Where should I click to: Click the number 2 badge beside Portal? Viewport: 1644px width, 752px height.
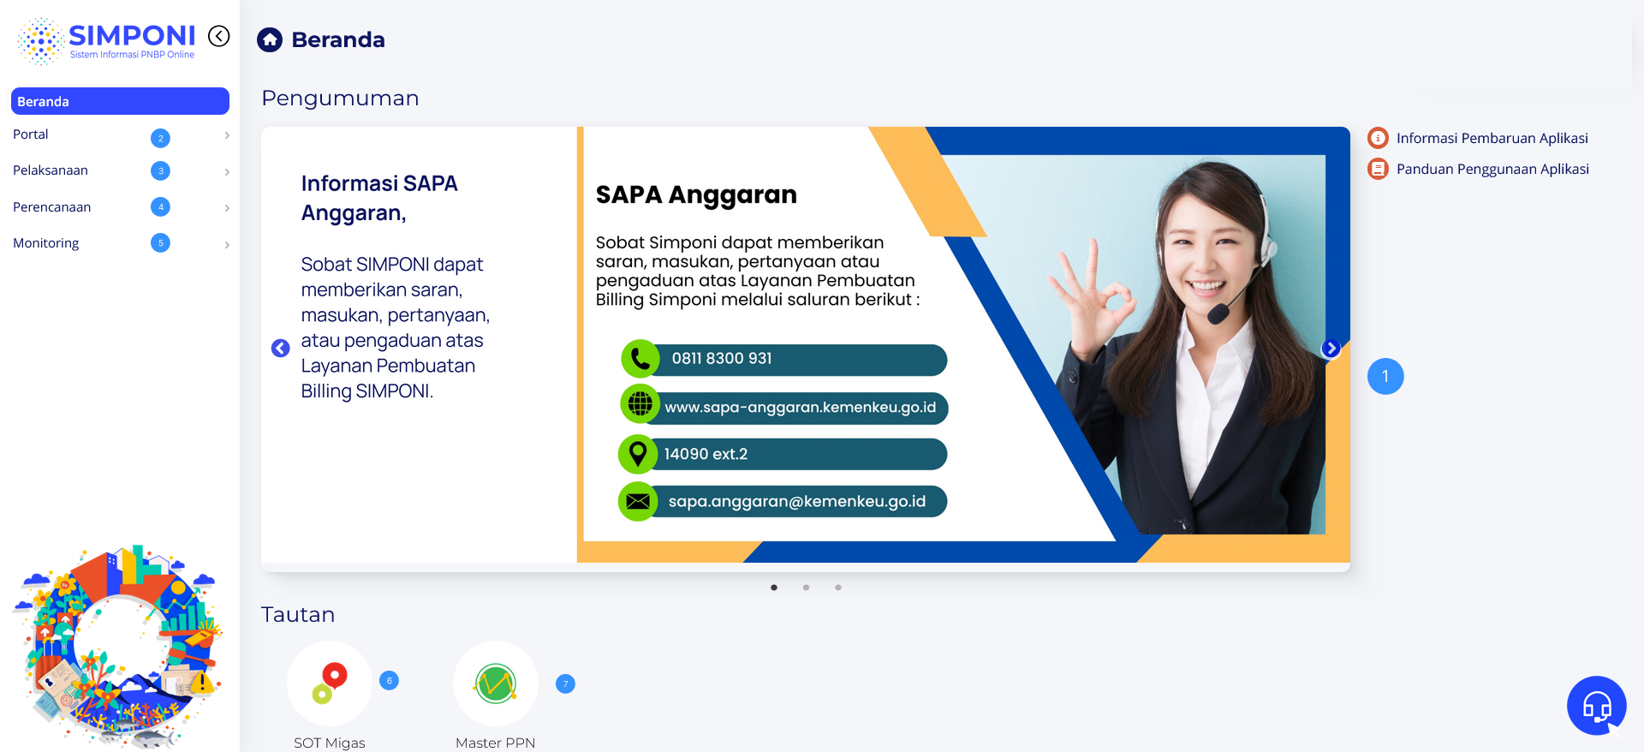[x=160, y=138]
